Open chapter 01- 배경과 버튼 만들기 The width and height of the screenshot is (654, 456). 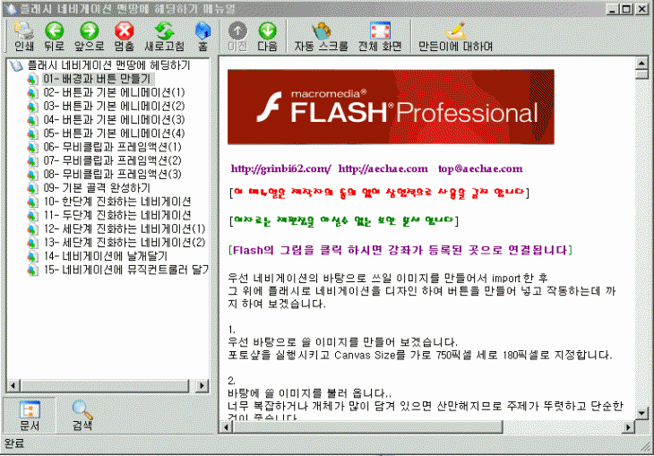(97, 79)
